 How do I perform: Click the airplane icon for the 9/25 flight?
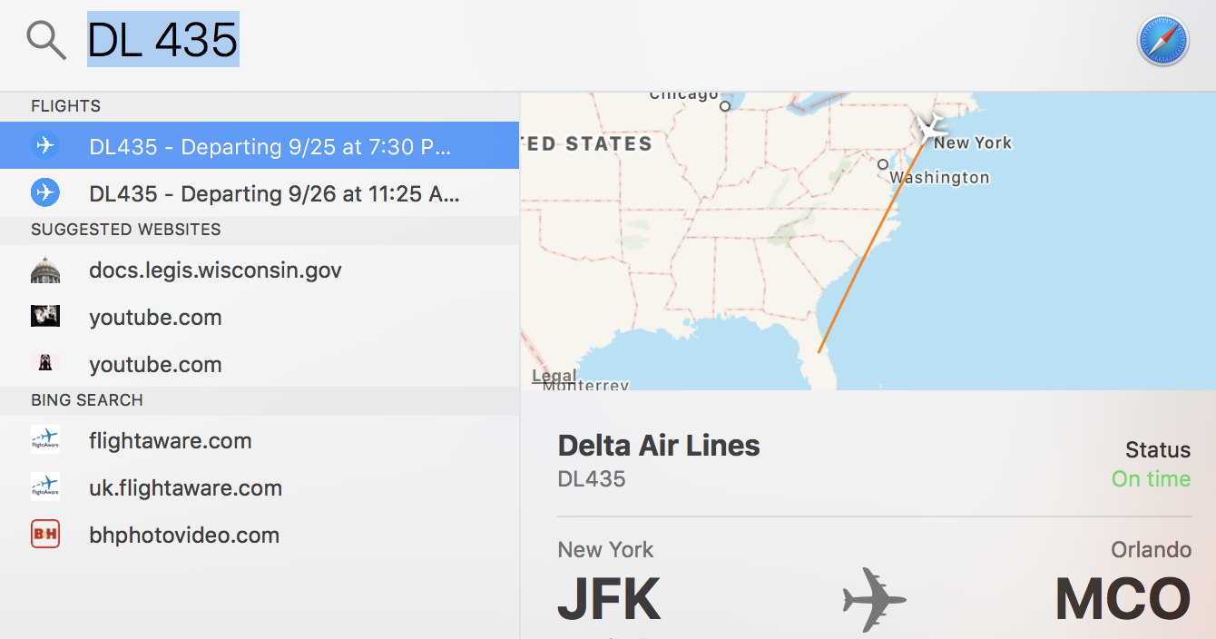(44, 145)
